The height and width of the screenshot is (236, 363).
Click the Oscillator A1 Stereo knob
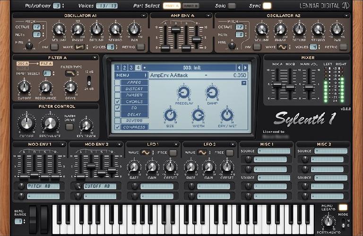point(115,30)
